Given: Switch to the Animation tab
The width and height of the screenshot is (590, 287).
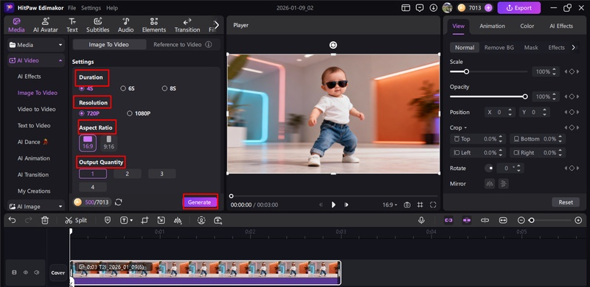Looking at the screenshot, I should 492,26.
